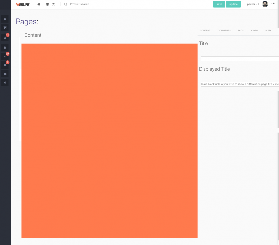Click into the Title input field
The width and height of the screenshot is (279, 245).
point(239,58)
